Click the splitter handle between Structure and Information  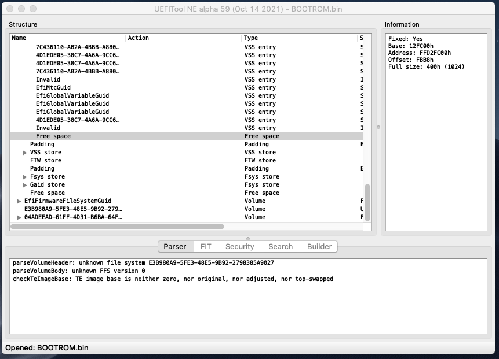pyautogui.click(x=378, y=127)
